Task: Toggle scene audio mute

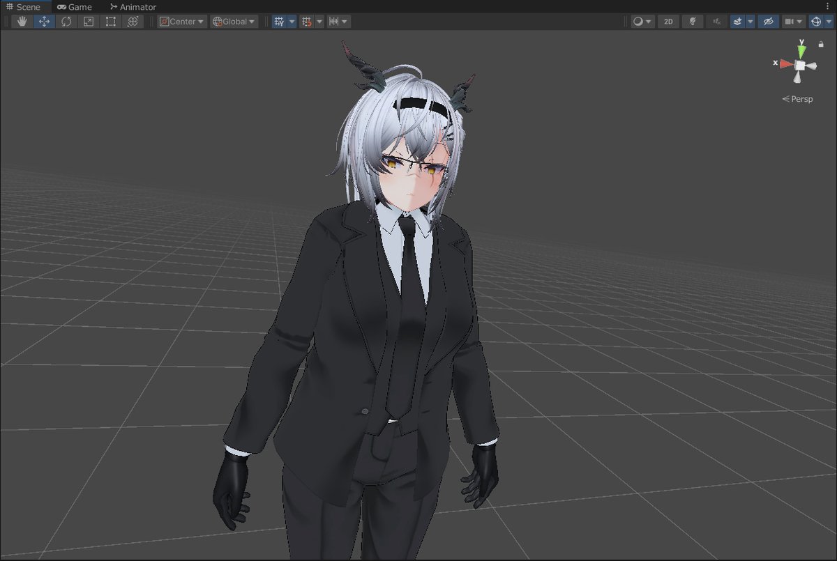Action: 716,22
